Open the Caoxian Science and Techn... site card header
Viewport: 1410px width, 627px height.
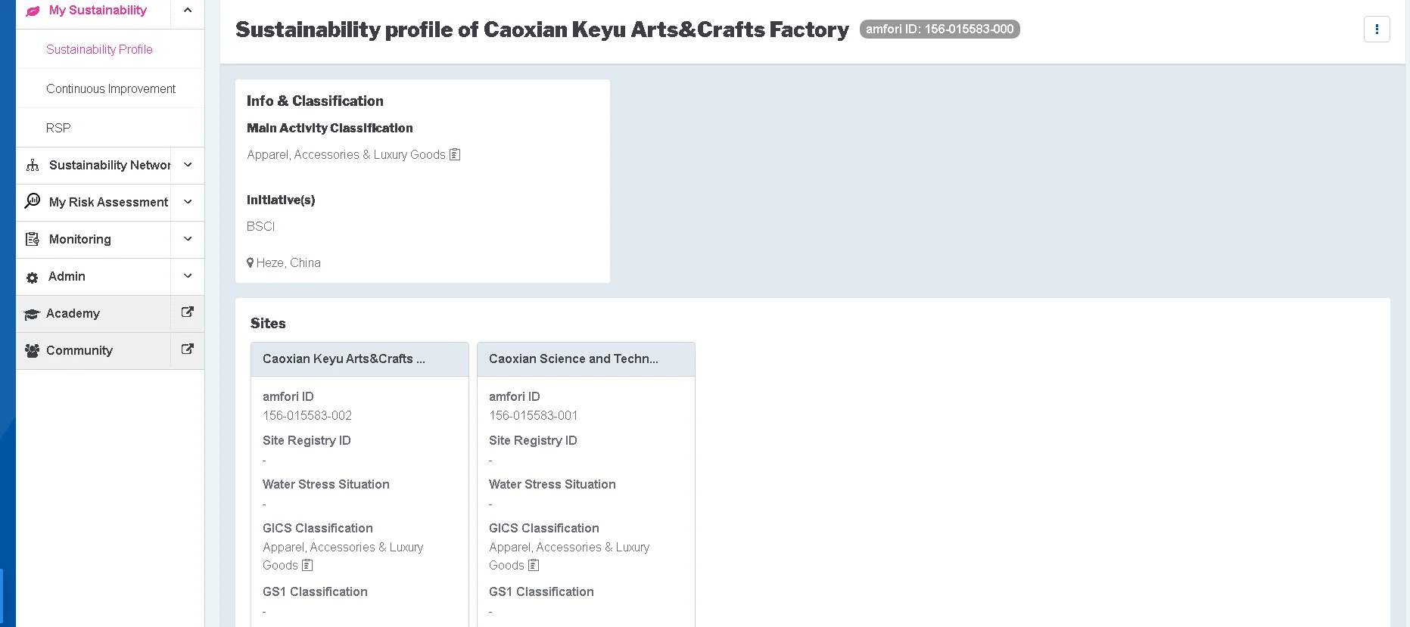[586, 359]
